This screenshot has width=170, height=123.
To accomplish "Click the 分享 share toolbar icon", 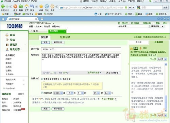I will point(98,14).
